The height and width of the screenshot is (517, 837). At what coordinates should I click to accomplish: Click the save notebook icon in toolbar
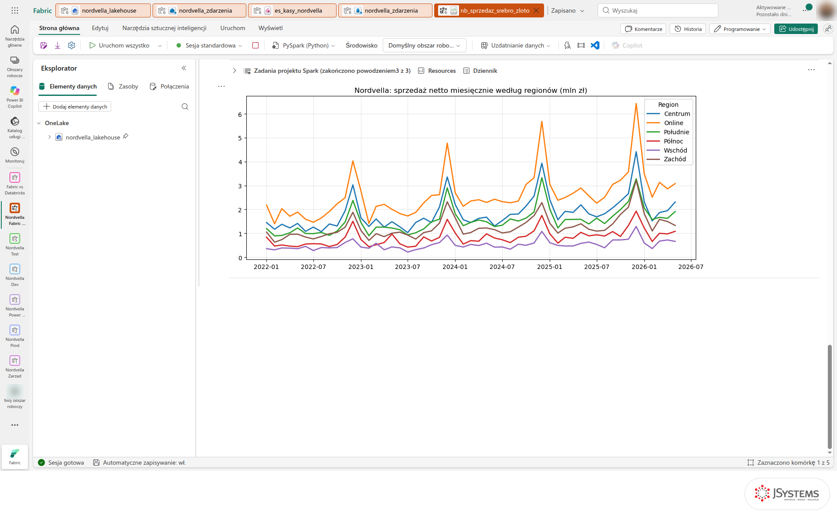(44, 45)
